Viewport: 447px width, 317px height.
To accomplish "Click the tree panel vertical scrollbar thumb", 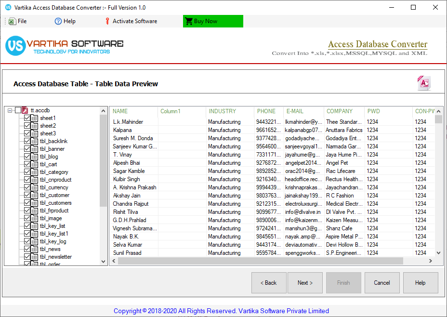I will (x=103, y=160).
